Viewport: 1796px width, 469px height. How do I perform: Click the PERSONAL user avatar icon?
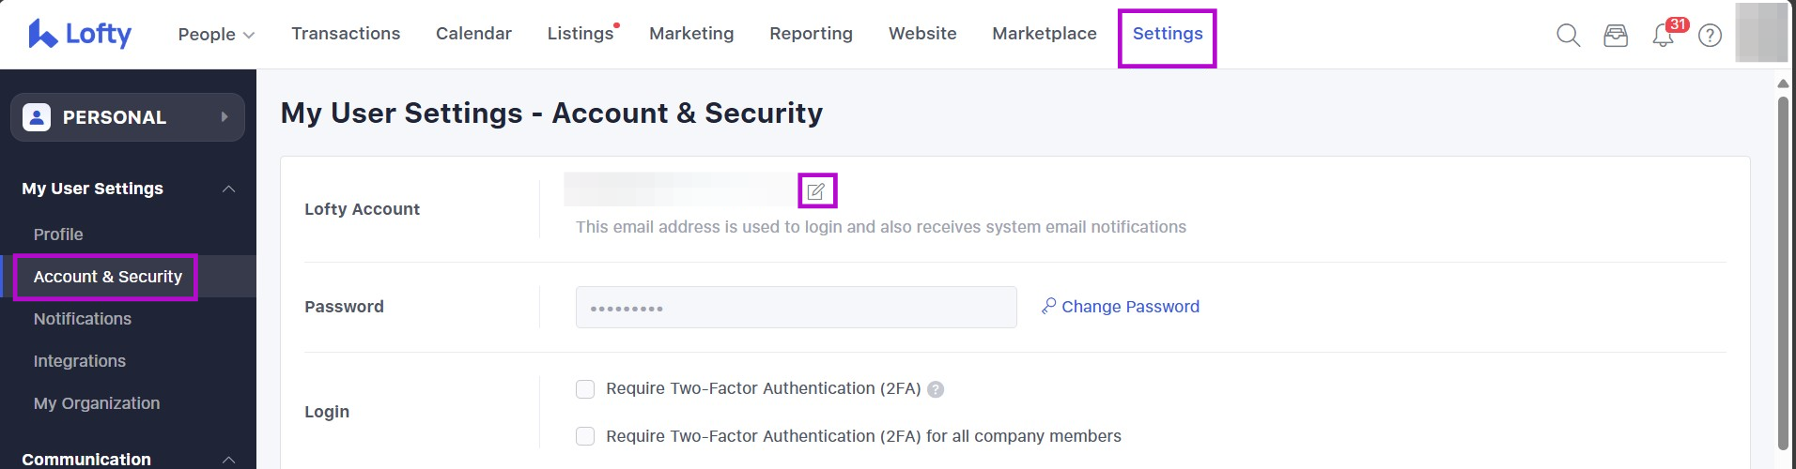37,117
